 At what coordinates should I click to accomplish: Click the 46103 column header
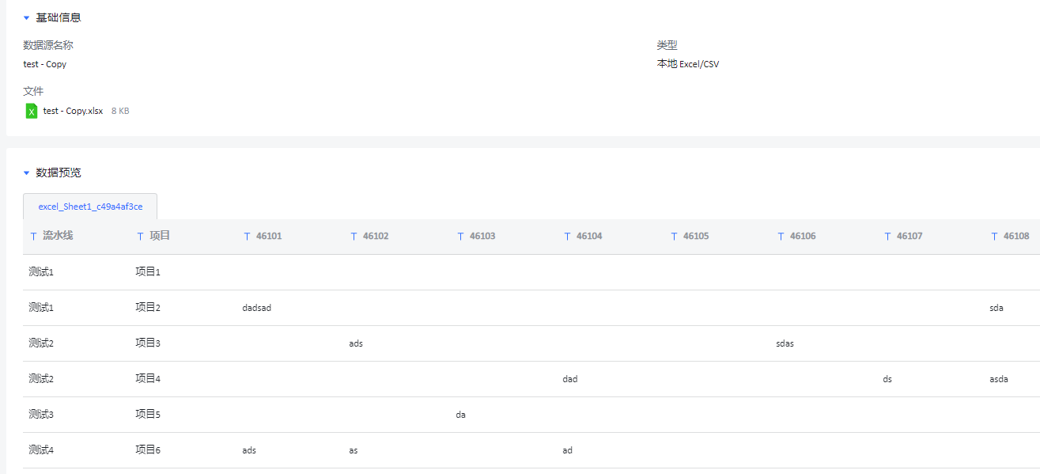click(482, 236)
